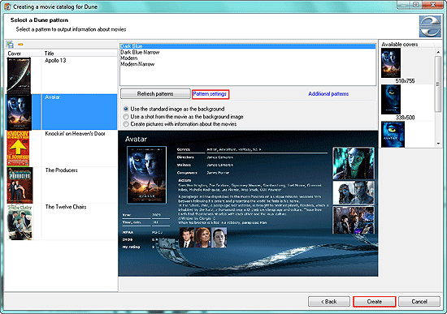Pick the 510x755 available cover
The image size is (447, 314).
[x=391, y=62]
